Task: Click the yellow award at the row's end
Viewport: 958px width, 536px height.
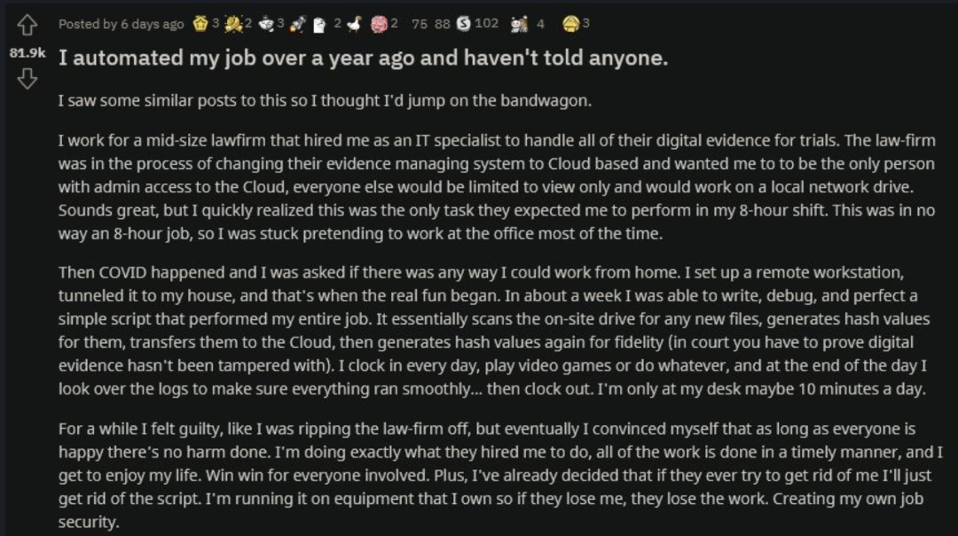Action: [572, 24]
